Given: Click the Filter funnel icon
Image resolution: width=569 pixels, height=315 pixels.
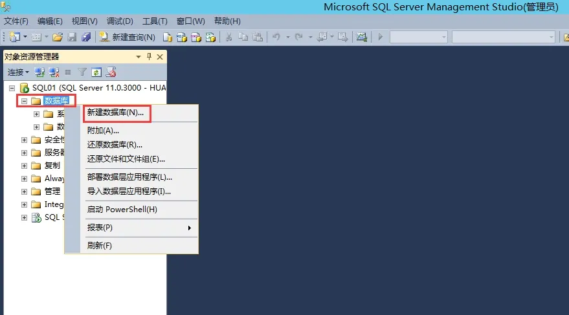Looking at the screenshot, I should pyautogui.click(x=82, y=72).
